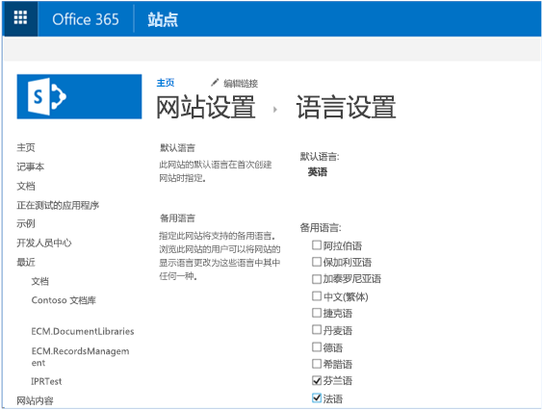Viewport: 543px width, 410px height.
Task: Uncheck the 芬兰语 language checkbox
Action: [317, 380]
